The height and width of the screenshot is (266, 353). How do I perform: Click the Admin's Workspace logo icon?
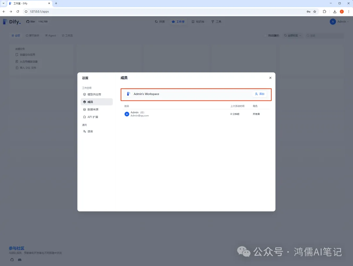[128, 94]
